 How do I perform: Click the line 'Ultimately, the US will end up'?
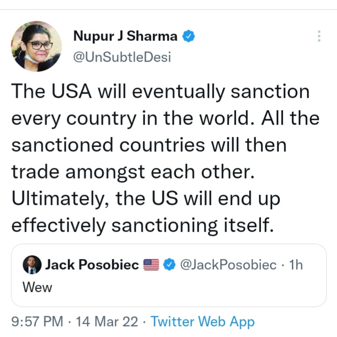click(x=145, y=199)
